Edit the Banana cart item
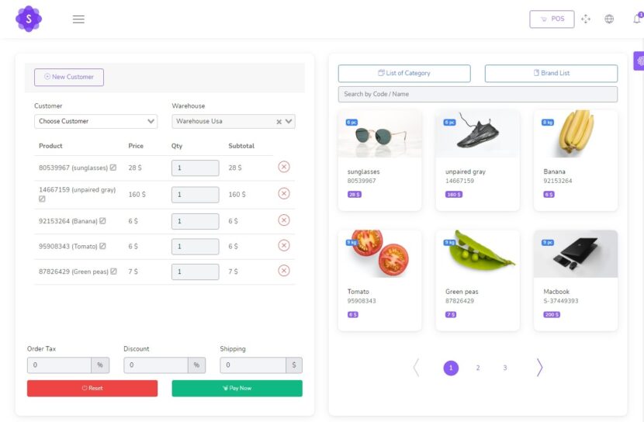The height and width of the screenshot is (422, 644). point(102,221)
